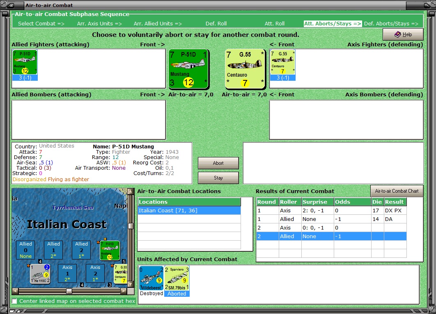Click the large G.55 Centauro front unit

(245, 69)
